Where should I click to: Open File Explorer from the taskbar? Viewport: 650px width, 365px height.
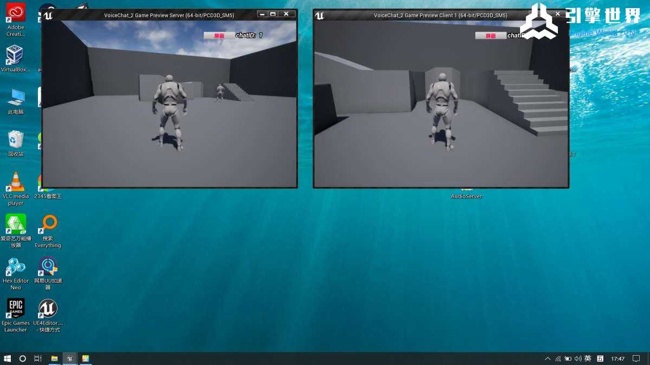54,359
